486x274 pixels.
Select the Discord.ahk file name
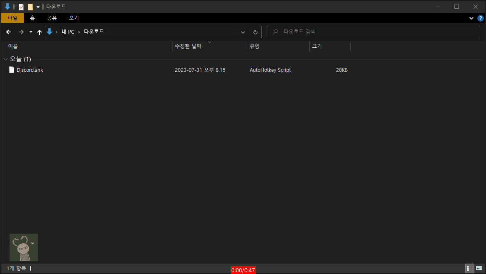(30, 70)
